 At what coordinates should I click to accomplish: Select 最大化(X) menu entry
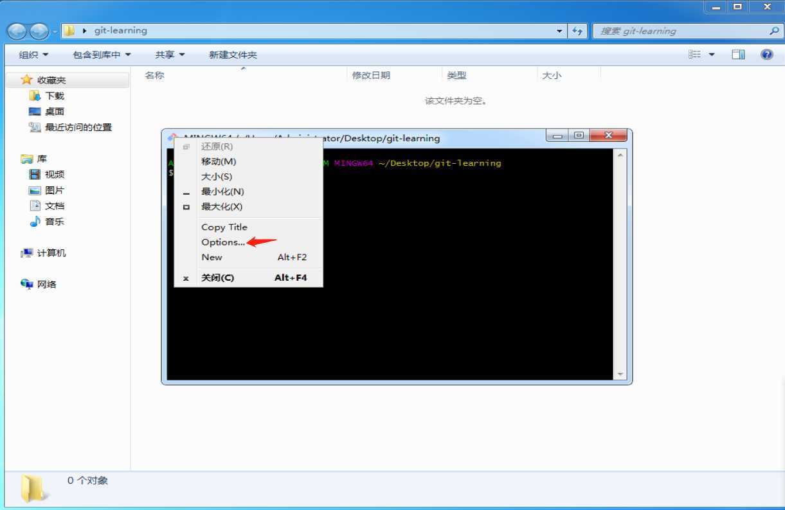pos(222,206)
